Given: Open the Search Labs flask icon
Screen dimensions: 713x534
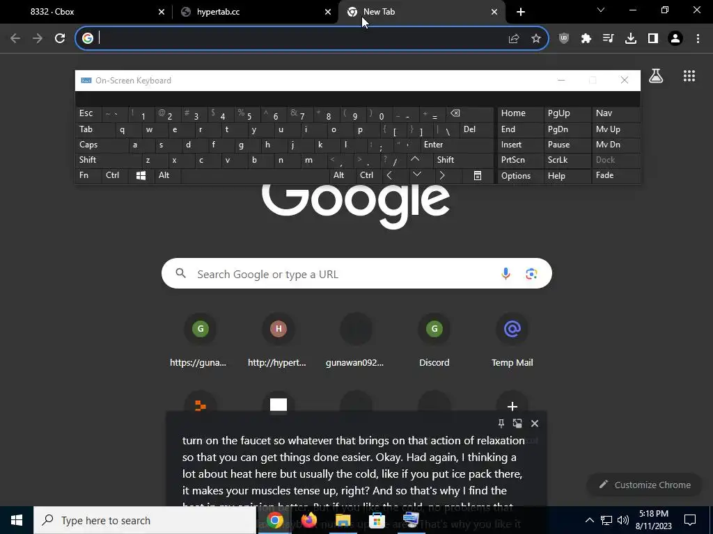Looking at the screenshot, I should tap(656, 76).
